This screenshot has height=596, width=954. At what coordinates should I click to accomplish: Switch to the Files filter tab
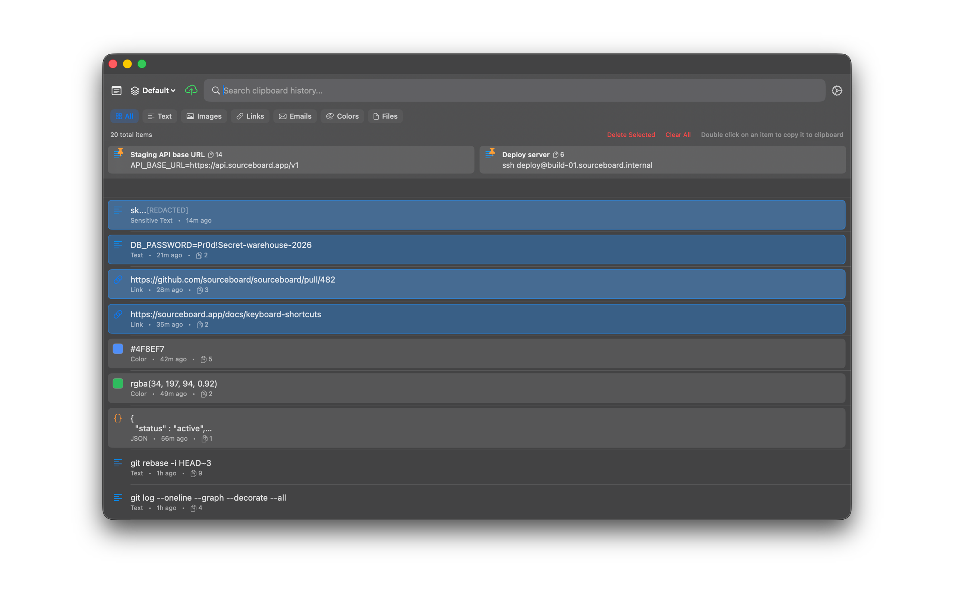pos(385,116)
